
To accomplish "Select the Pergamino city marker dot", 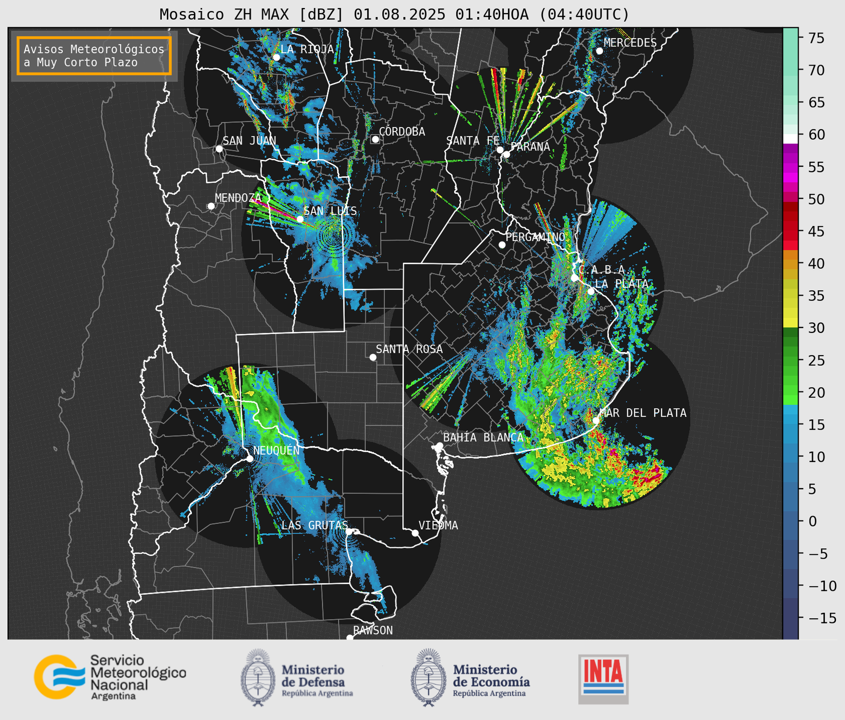I will coord(502,245).
